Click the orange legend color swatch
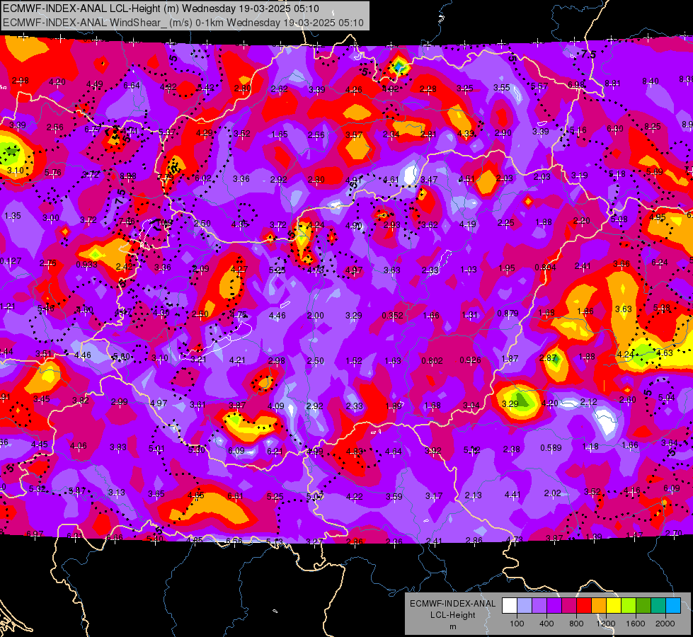 [x=599, y=605]
